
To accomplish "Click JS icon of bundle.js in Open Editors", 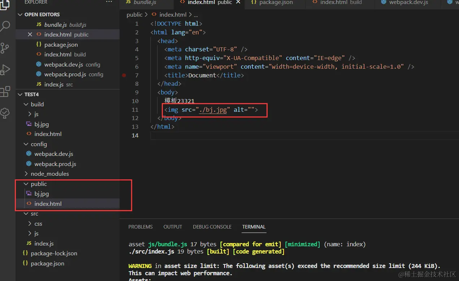I will point(39,25).
